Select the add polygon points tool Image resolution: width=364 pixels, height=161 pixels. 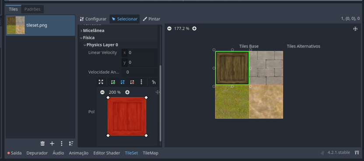[113, 82]
